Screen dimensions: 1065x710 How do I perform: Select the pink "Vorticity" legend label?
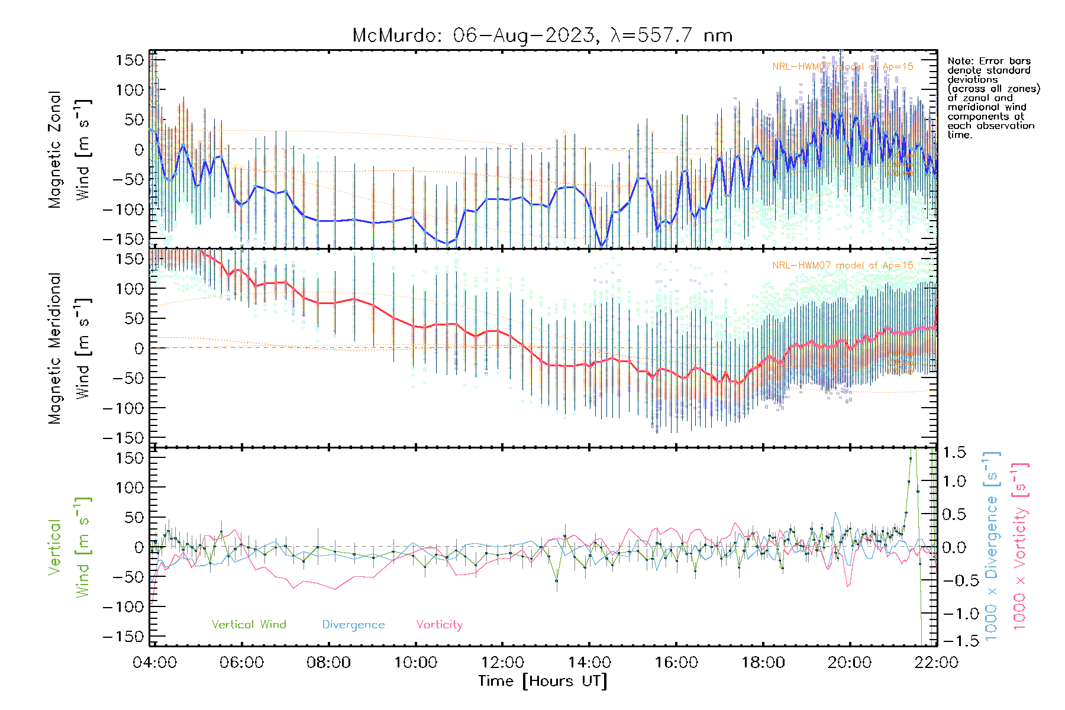[439, 625]
